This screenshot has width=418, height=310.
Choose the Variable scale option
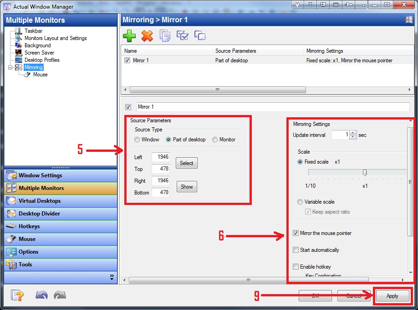click(300, 202)
